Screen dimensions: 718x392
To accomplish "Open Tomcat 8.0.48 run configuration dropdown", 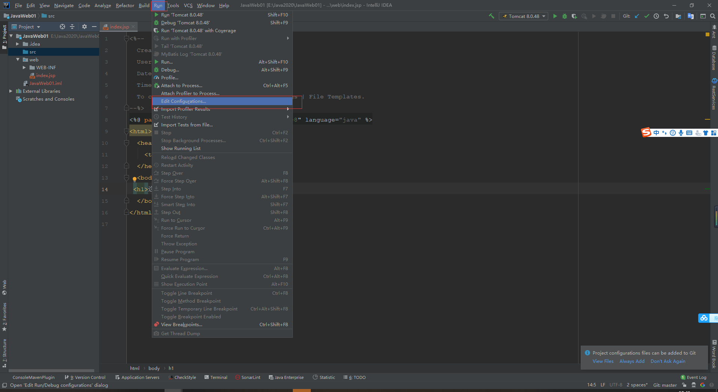I will [524, 16].
